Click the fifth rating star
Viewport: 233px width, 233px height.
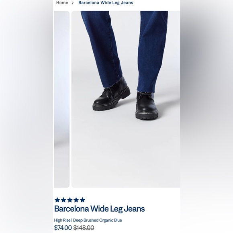(82, 200)
